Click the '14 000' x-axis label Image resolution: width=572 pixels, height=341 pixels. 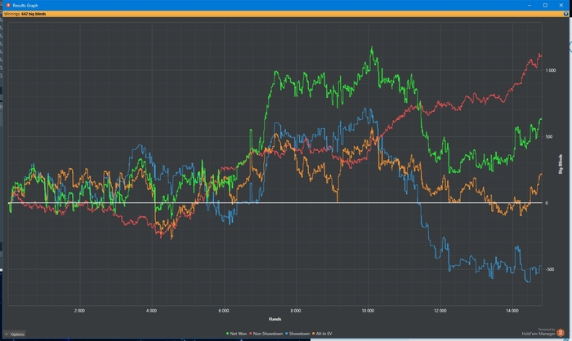coord(512,311)
